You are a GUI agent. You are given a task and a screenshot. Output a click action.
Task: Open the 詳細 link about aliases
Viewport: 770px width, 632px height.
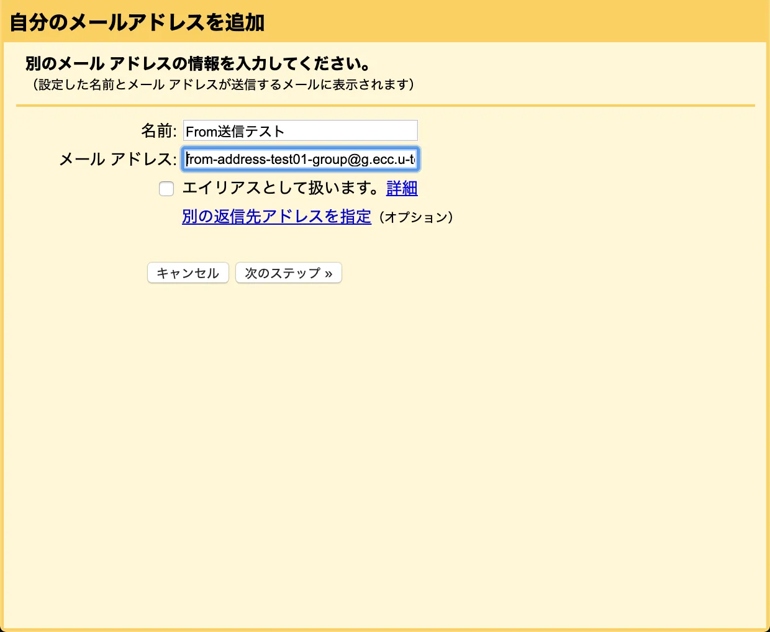click(402, 188)
